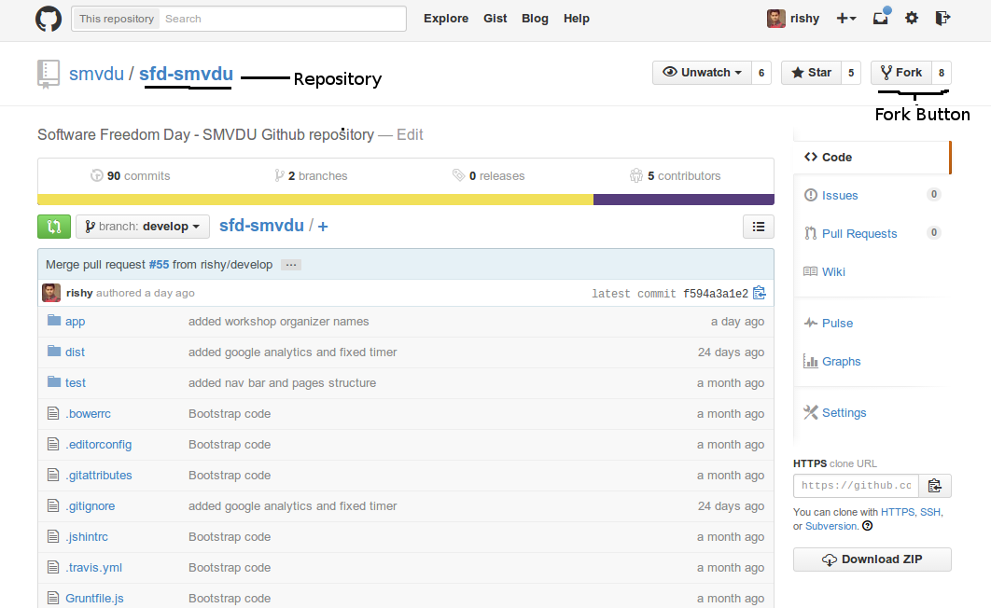Image resolution: width=991 pixels, height=608 pixels.
Task: Open Gist in top navigation
Action: coord(495,19)
